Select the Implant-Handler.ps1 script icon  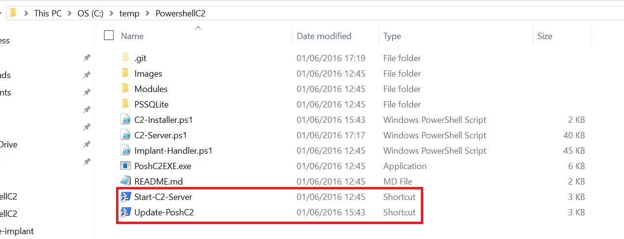125,150
